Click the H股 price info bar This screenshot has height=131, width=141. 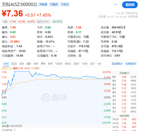pyautogui.click(x=32, y=22)
